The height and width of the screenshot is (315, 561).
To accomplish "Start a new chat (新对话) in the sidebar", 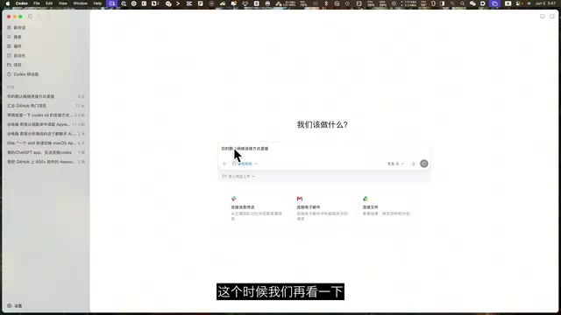I will (17, 27).
